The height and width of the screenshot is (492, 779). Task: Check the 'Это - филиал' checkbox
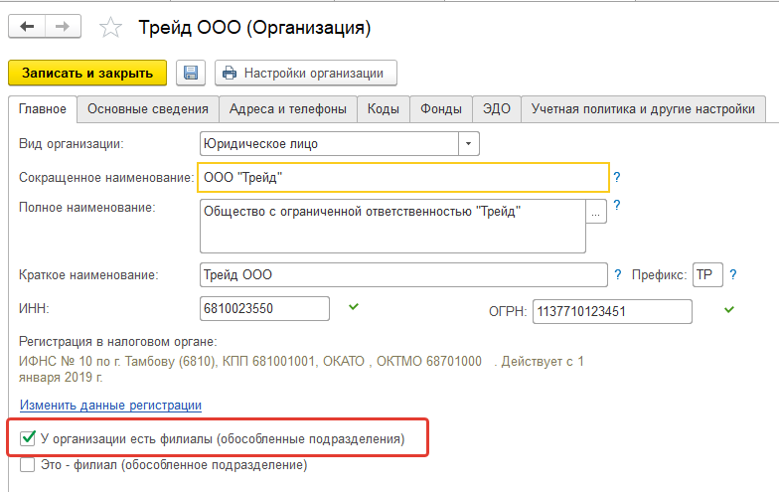(28, 463)
